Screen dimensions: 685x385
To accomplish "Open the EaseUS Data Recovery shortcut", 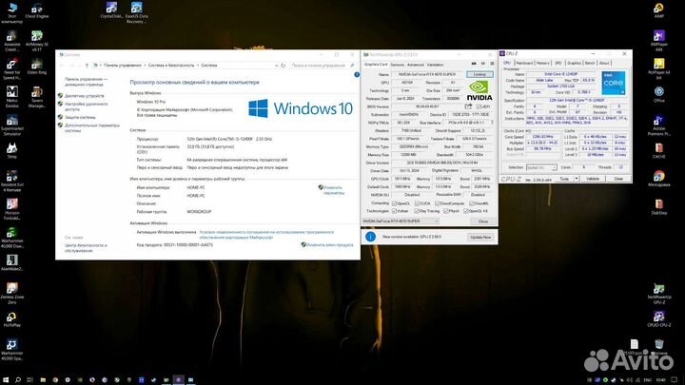I will [x=137, y=12].
